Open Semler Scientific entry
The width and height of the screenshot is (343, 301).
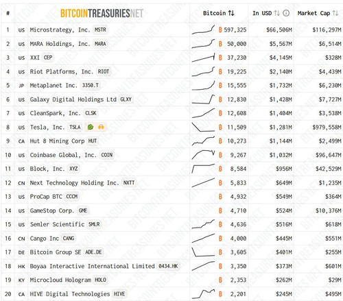coord(57,225)
